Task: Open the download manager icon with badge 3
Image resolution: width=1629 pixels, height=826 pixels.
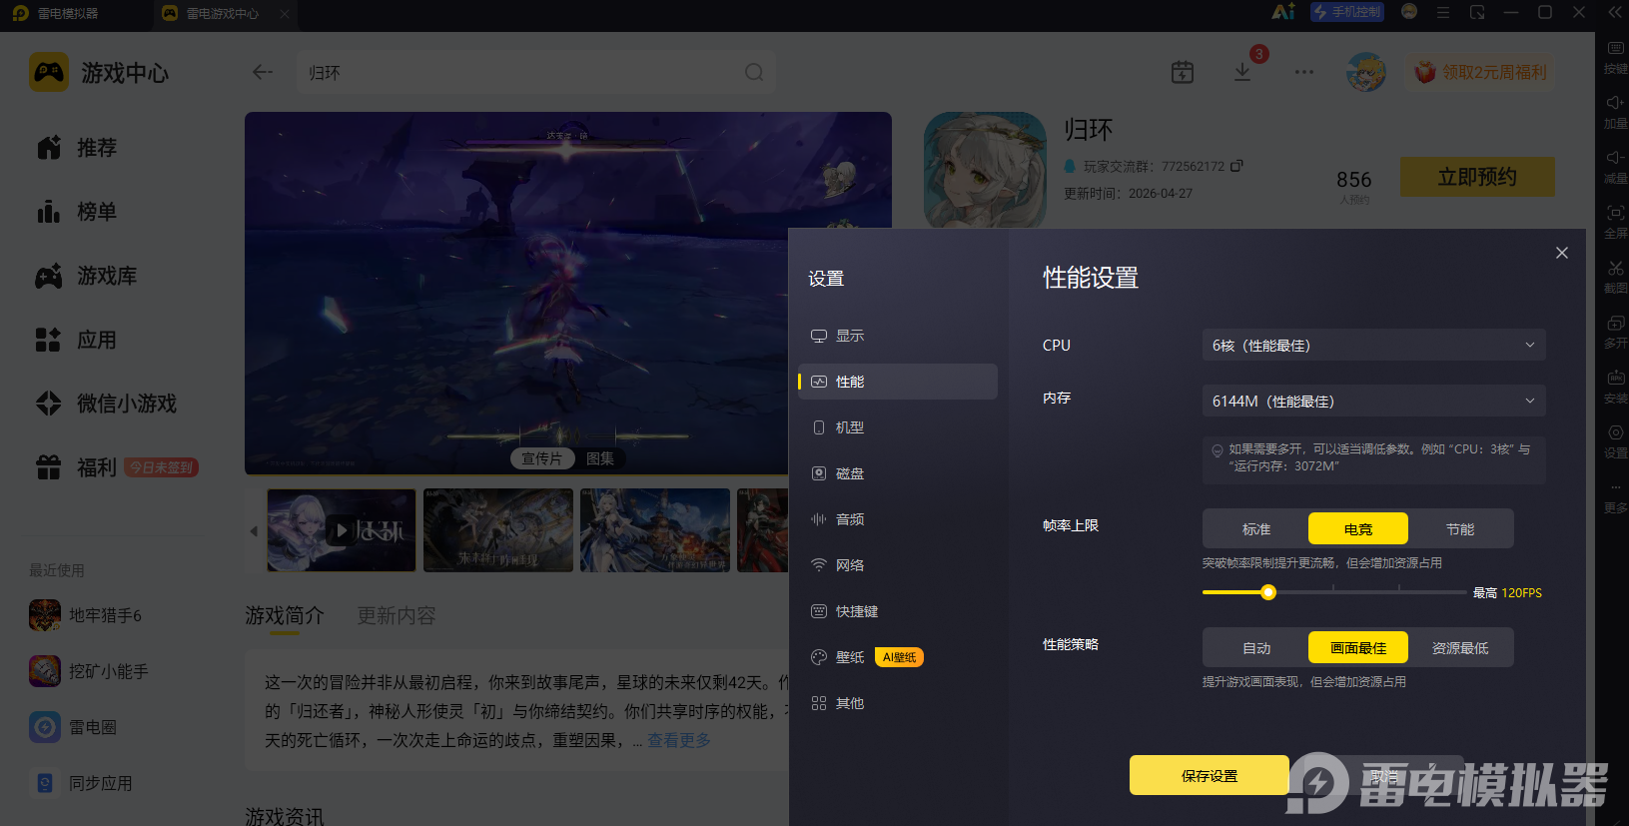Action: (1242, 72)
